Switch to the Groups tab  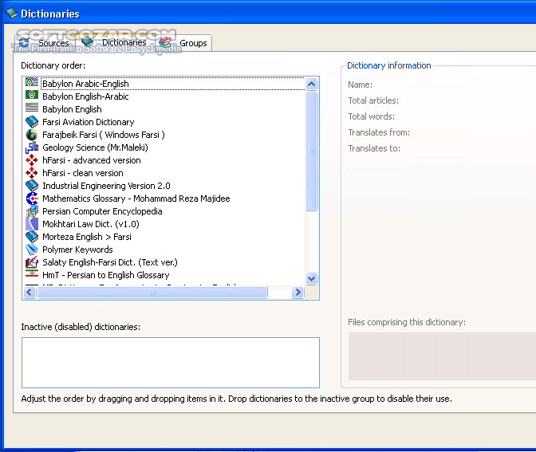(x=183, y=43)
